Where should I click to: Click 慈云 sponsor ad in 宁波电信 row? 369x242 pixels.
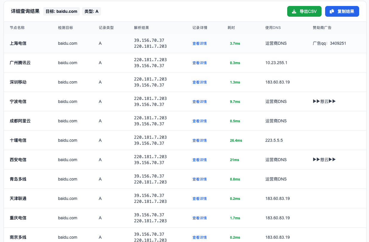324,101
